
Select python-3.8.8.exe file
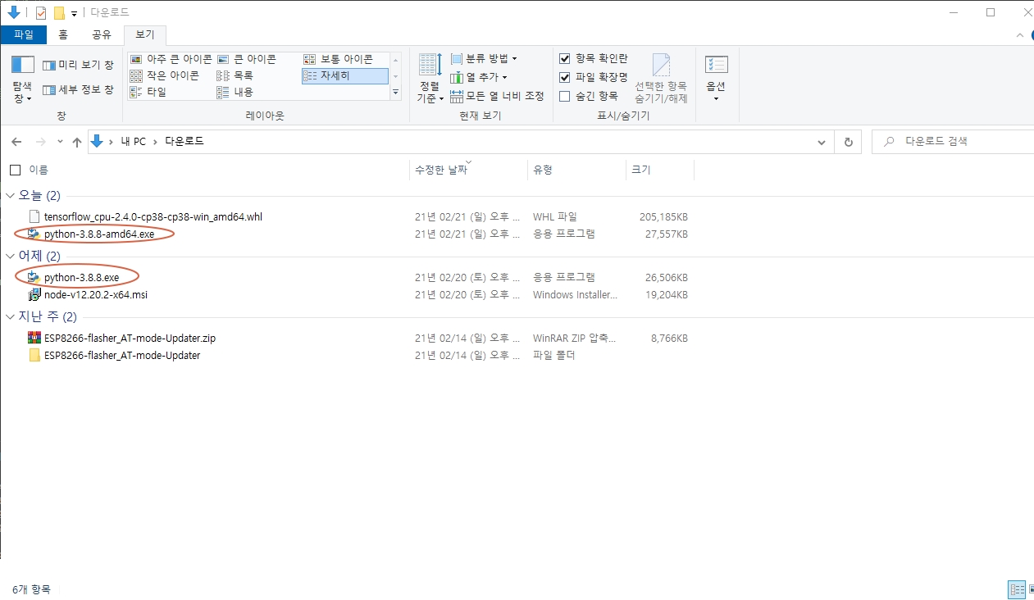81,278
